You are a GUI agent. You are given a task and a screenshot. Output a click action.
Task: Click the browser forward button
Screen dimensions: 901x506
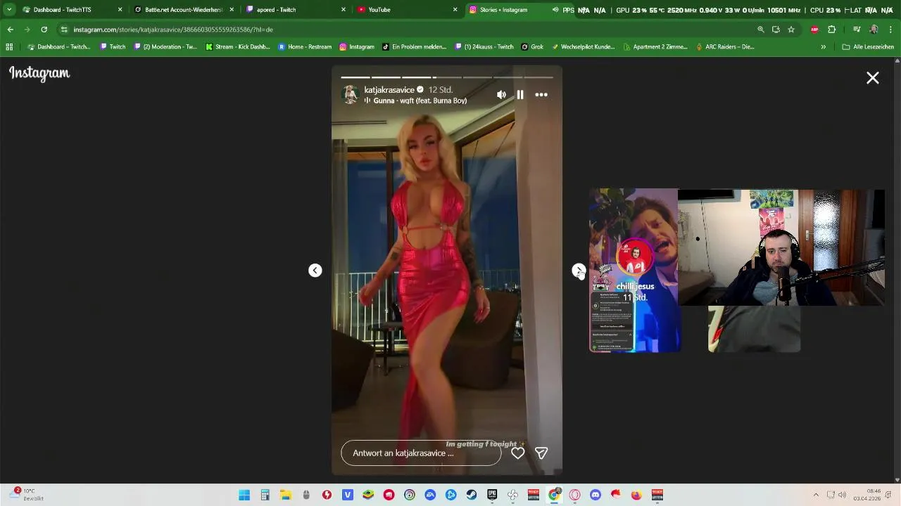coord(27,30)
